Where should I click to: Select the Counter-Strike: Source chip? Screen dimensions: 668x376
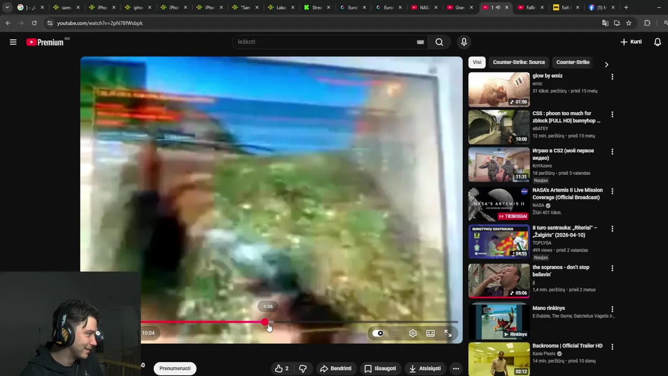[x=519, y=62]
